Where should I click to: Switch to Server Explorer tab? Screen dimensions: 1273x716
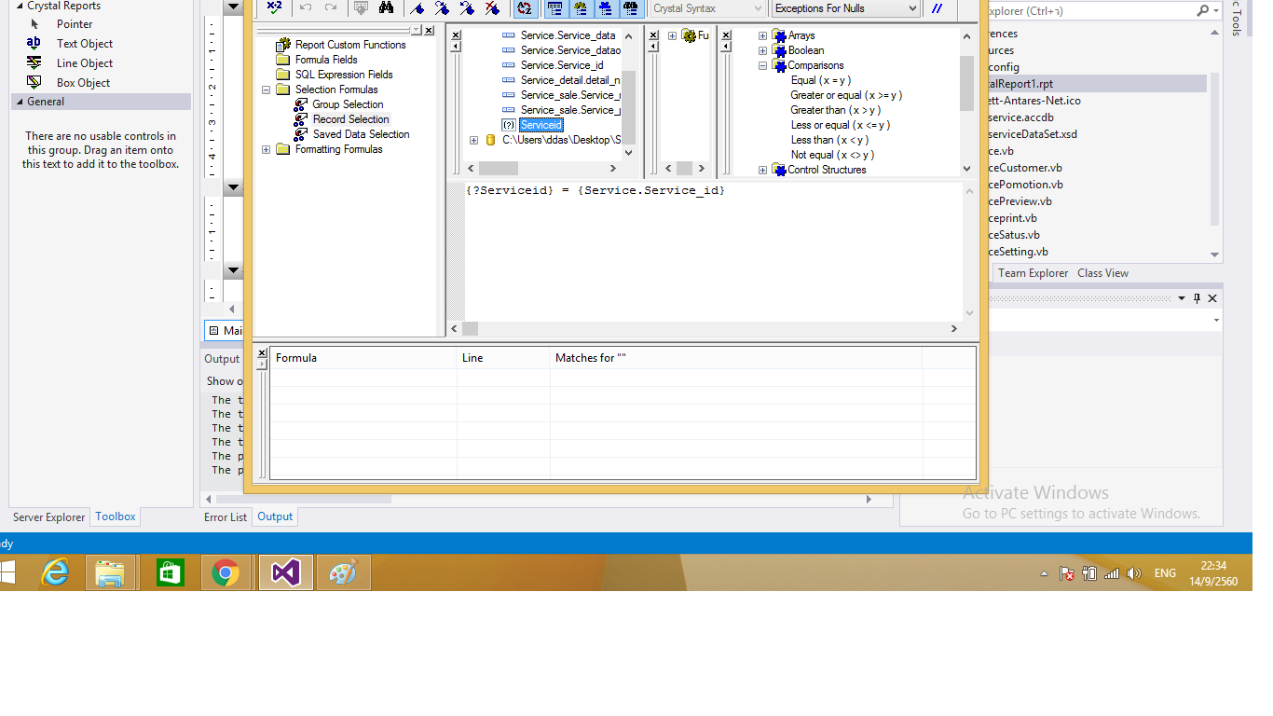[48, 517]
